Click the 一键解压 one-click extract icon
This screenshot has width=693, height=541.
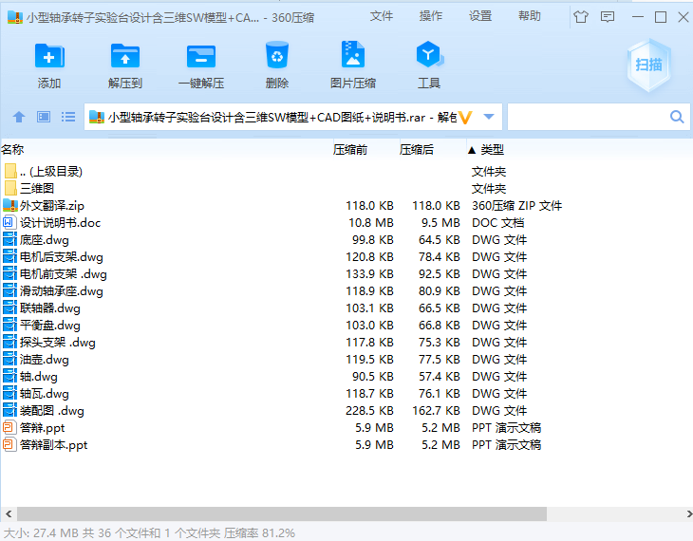[x=201, y=56]
